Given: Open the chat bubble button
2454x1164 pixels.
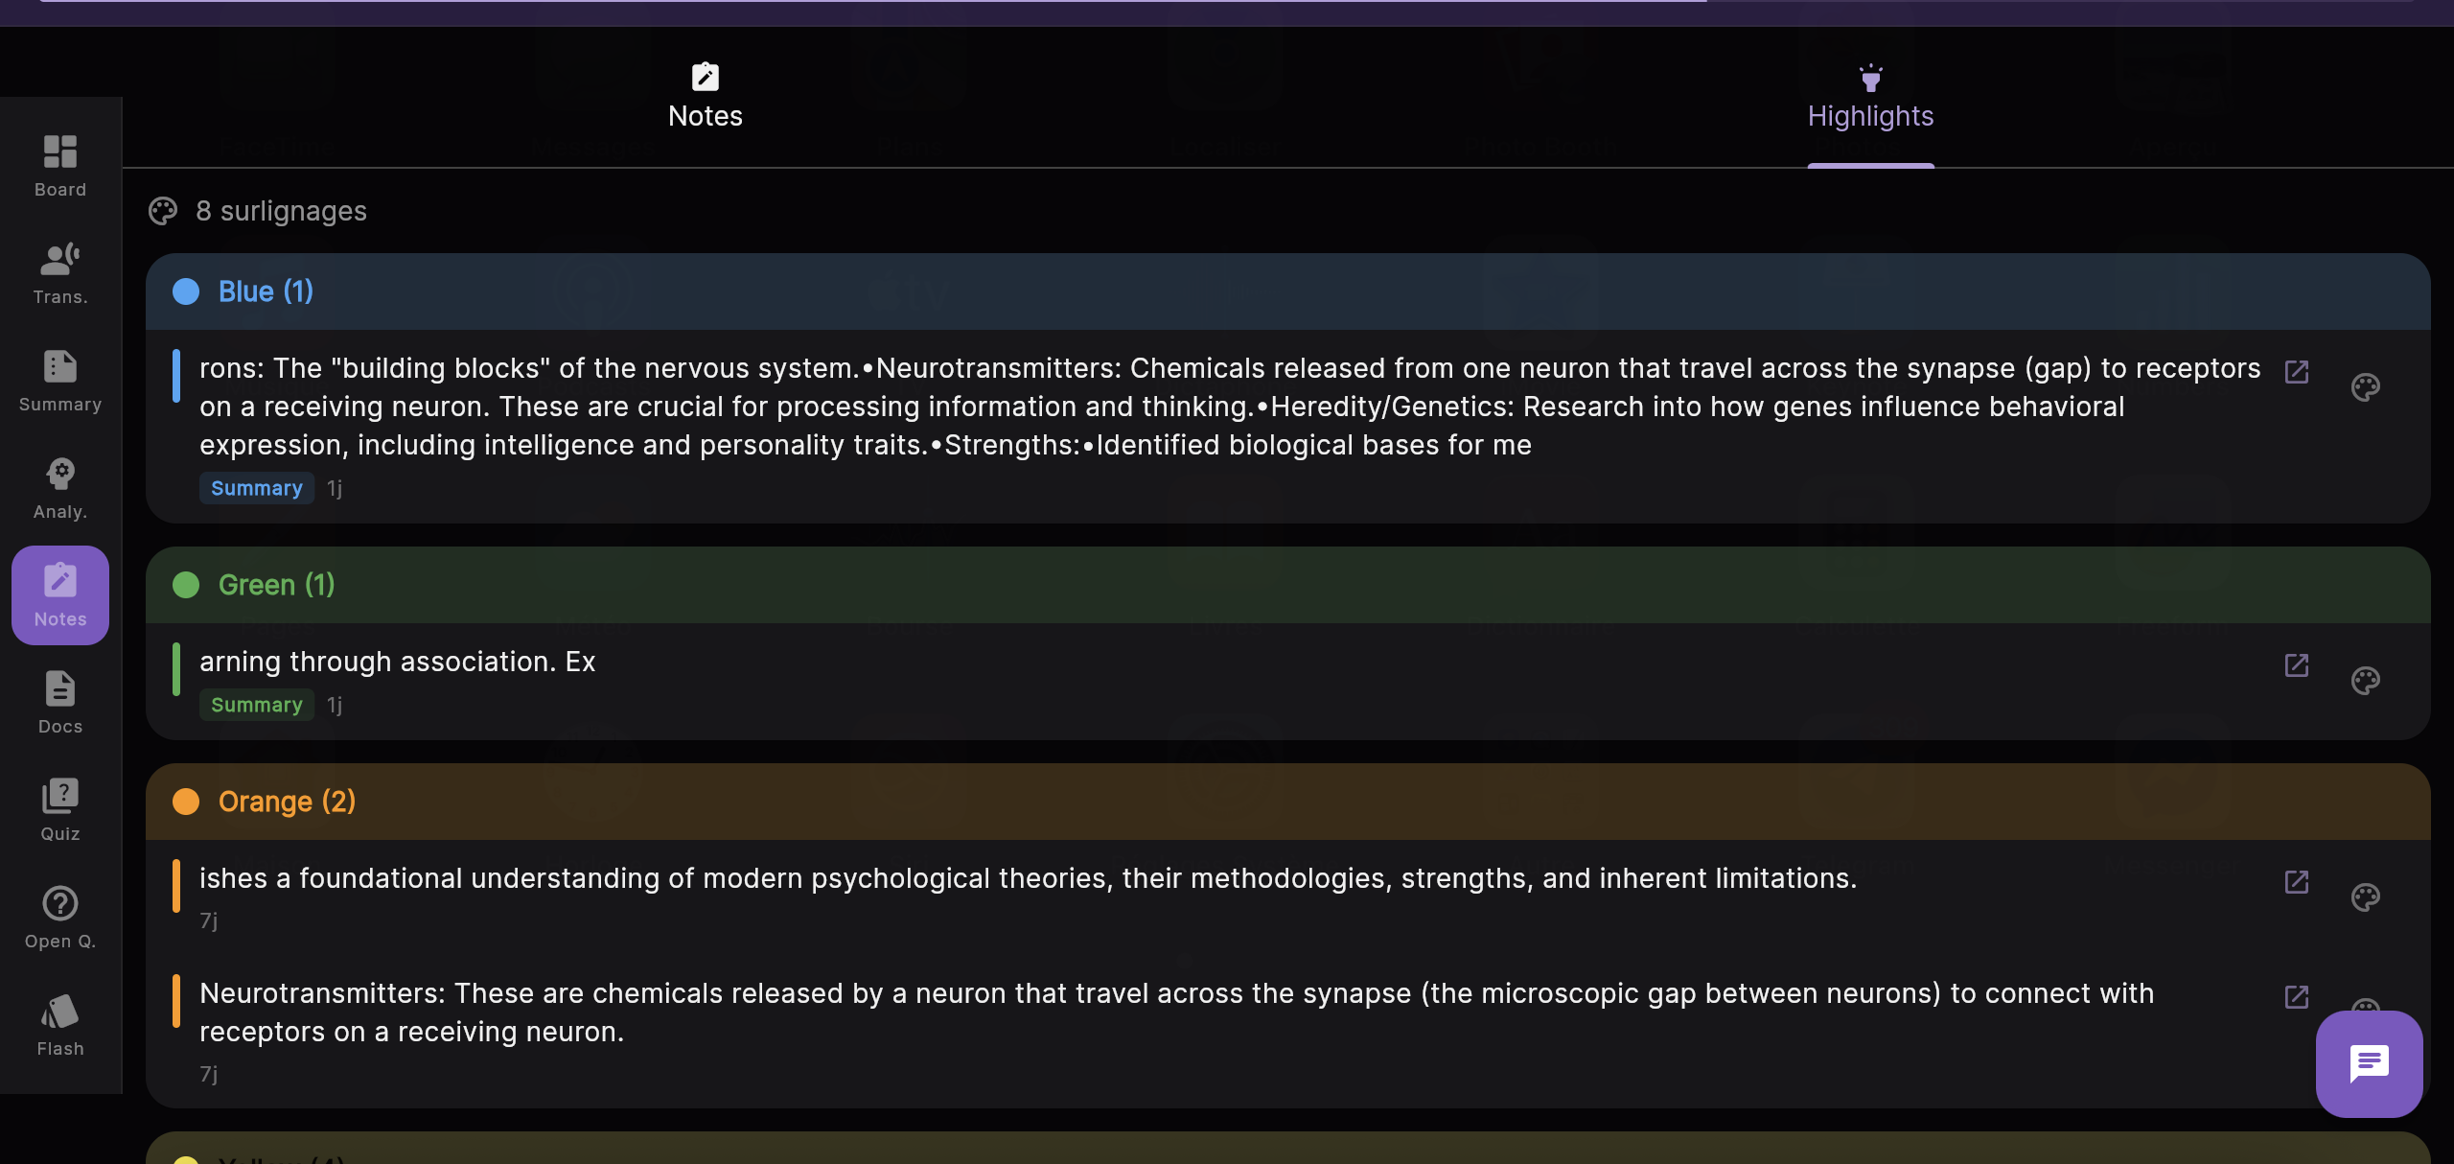Looking at the screenshot, I should point(2368,1063).
